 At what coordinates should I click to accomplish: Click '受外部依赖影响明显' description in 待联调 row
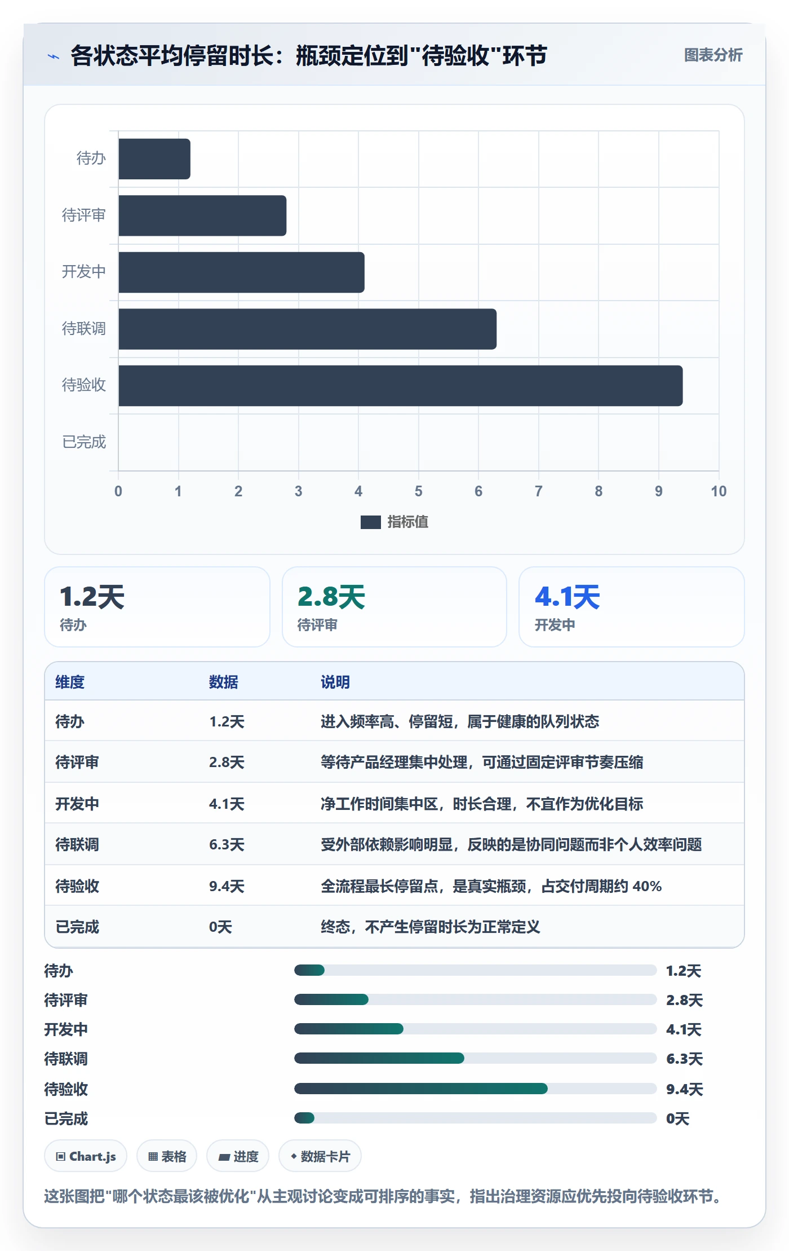tap(511, 844)
